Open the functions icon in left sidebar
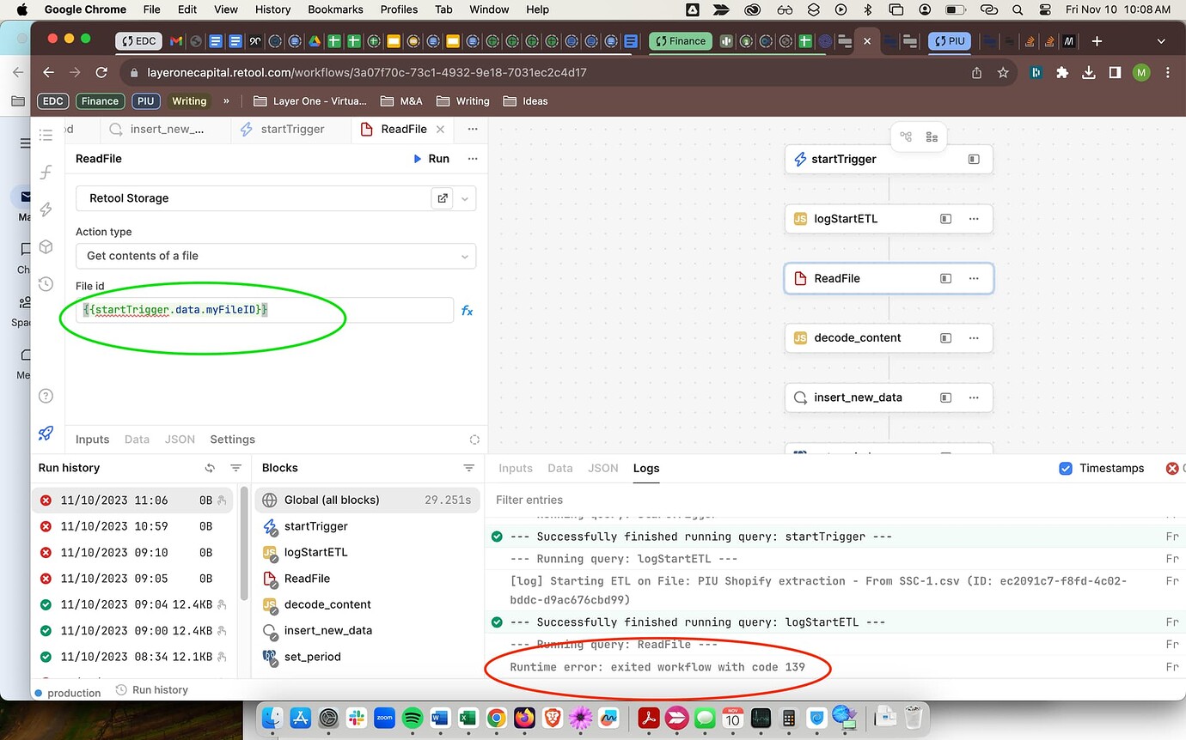 pyautogui.click(x=46, y=173)
